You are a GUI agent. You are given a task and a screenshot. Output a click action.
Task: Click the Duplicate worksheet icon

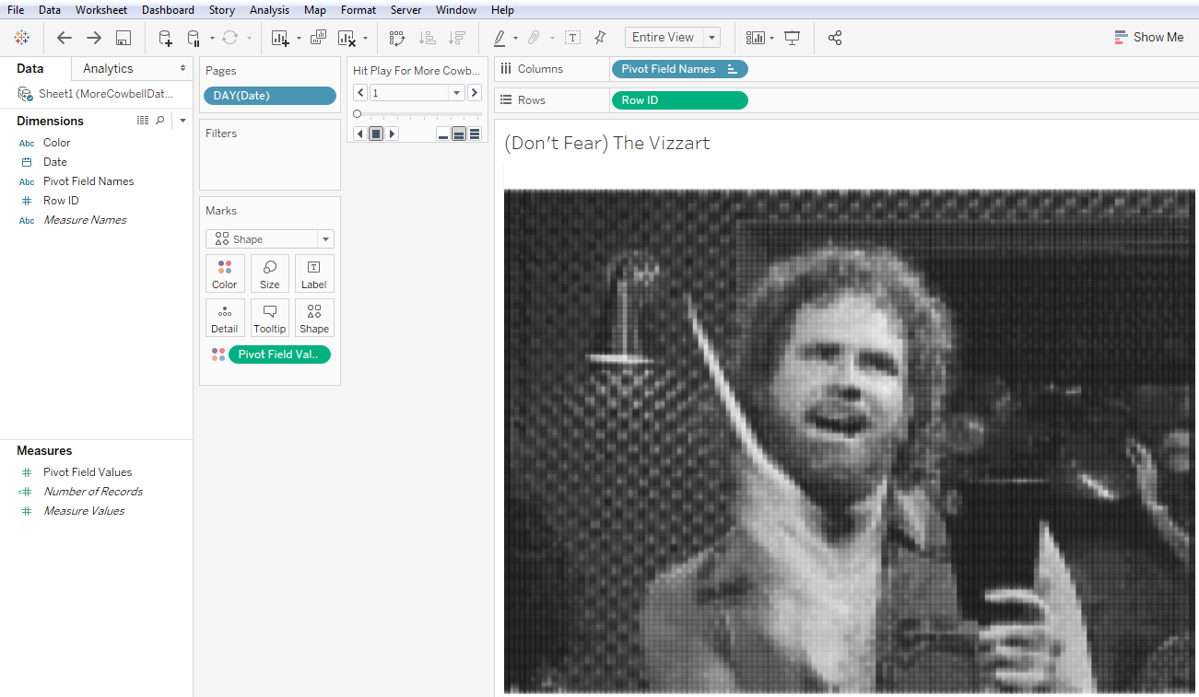(318, 38)
